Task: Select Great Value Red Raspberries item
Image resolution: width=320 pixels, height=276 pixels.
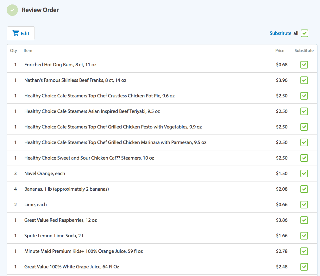Action: (x=60, y=220)
